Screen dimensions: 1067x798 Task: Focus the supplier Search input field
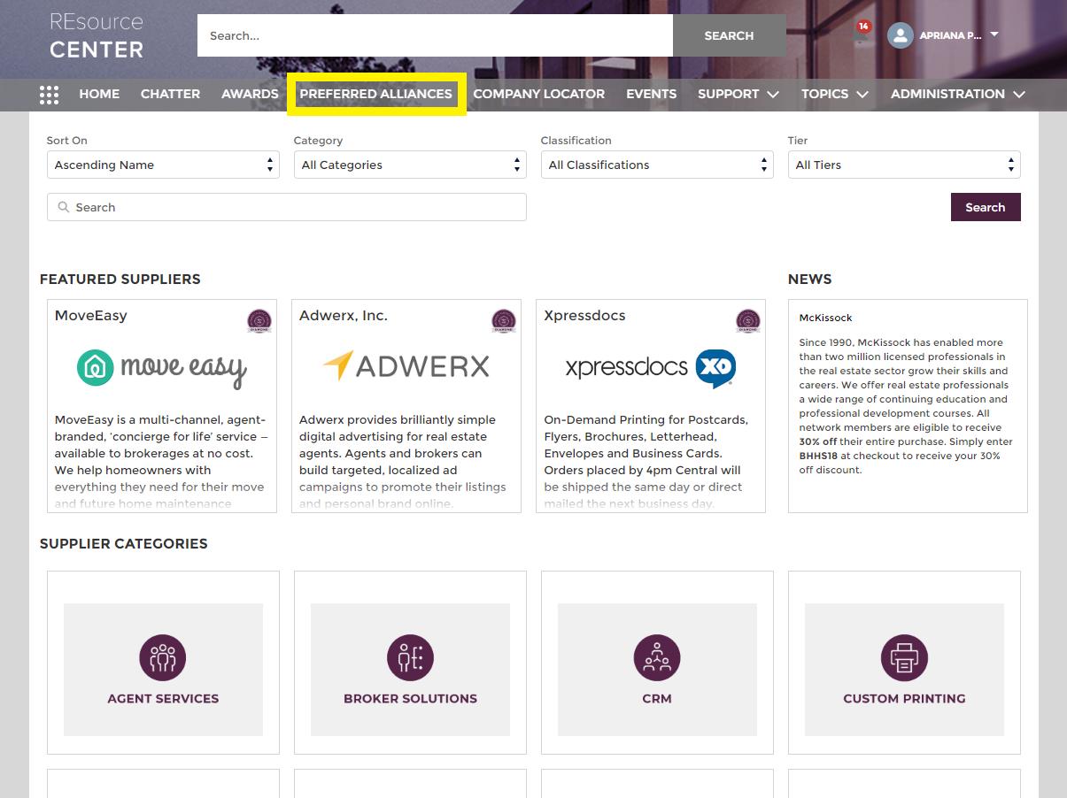click(x=287, y=207)
